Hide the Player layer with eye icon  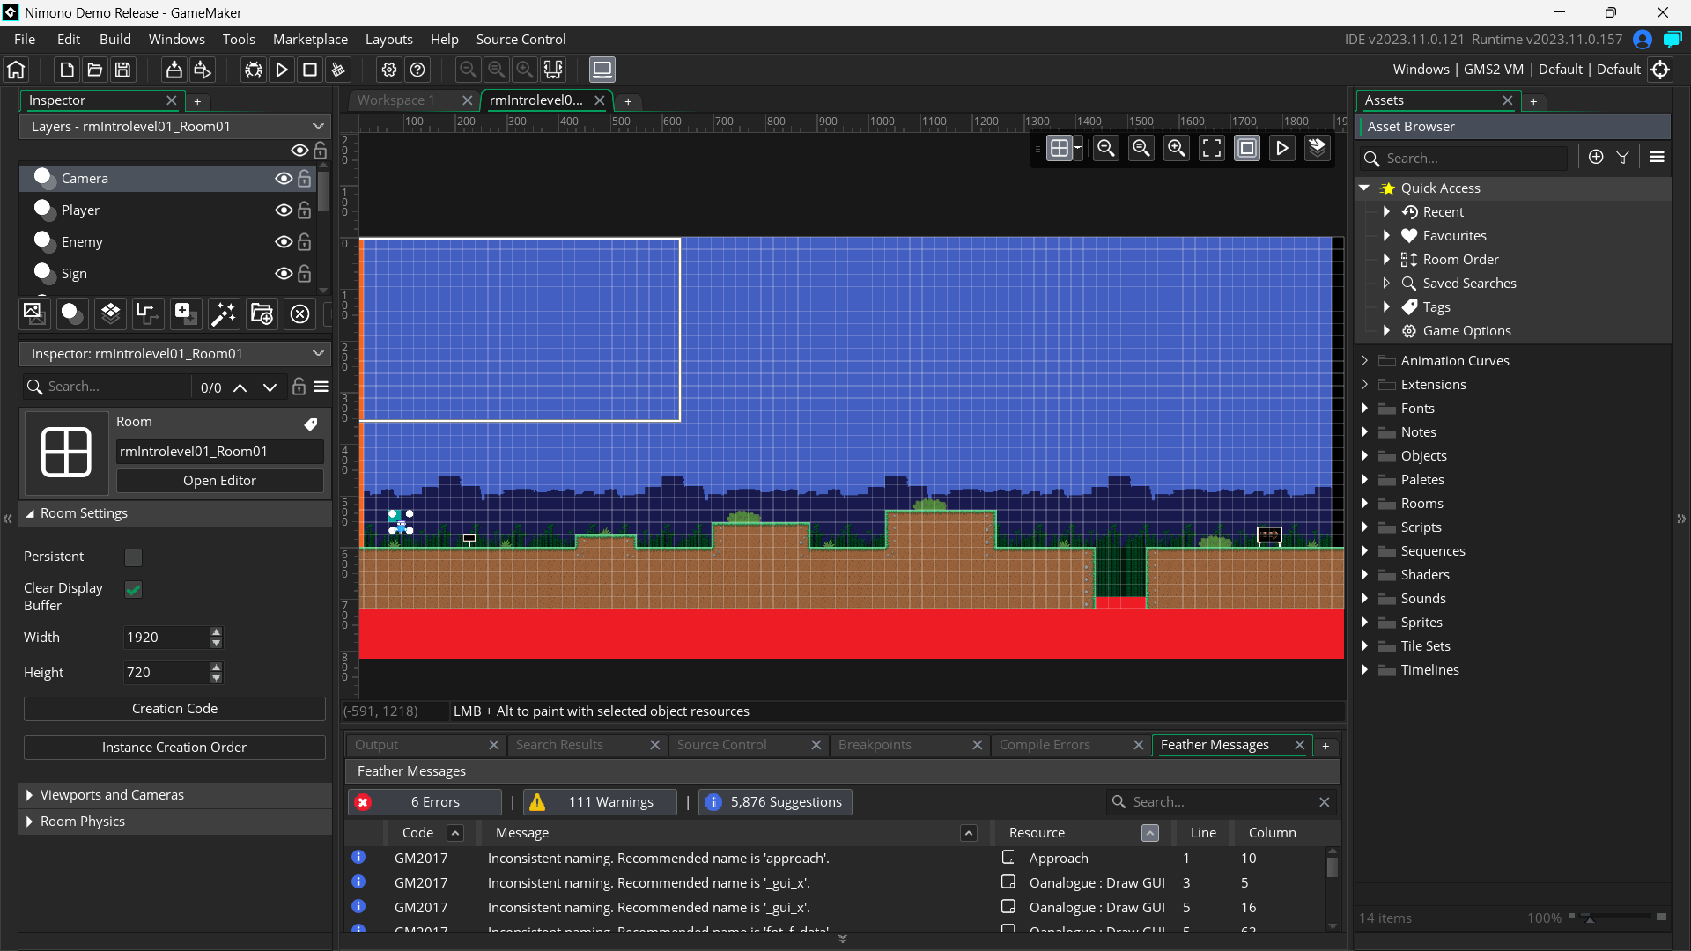click(284, 210)
